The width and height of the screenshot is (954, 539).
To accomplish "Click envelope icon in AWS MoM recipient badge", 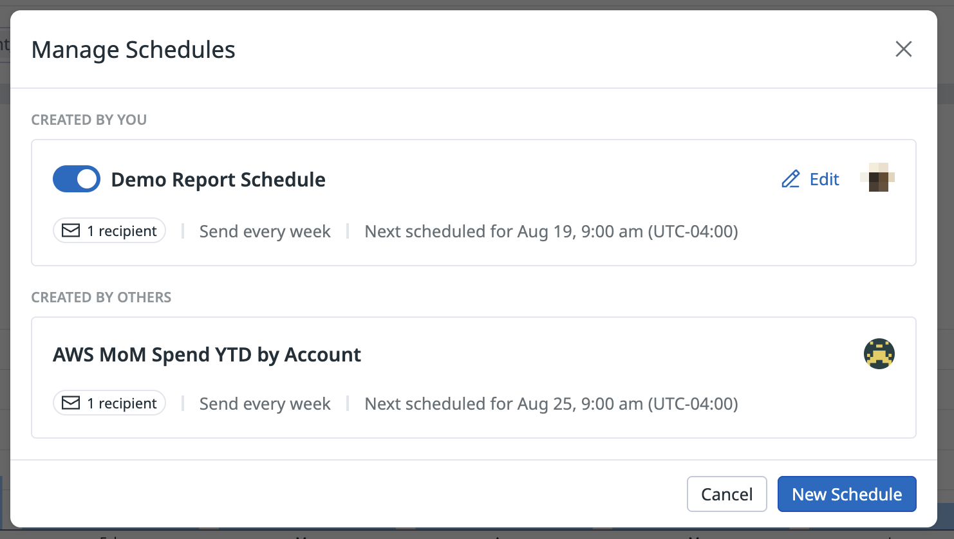I will click(x=71, y=403).
